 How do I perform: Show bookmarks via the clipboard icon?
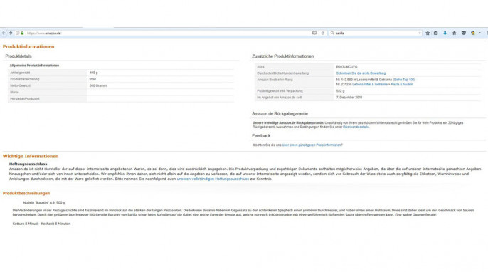435,33
